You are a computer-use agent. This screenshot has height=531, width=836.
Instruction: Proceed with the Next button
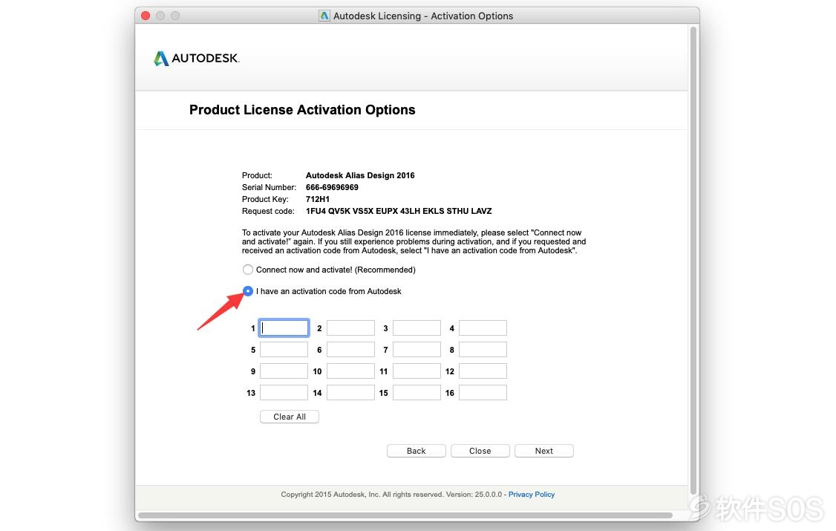pos(543,451)
